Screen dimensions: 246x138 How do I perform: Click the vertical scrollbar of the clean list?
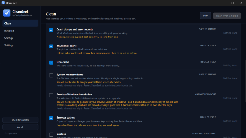(x=245, y=81)
